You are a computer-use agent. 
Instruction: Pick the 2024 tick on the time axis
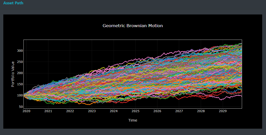114,111
